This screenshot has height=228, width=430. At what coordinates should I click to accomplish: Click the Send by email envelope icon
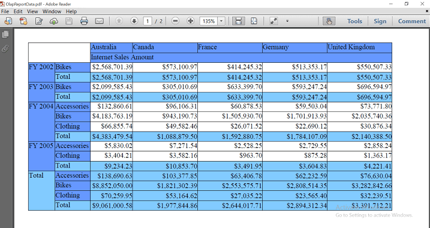click(100, 21)
